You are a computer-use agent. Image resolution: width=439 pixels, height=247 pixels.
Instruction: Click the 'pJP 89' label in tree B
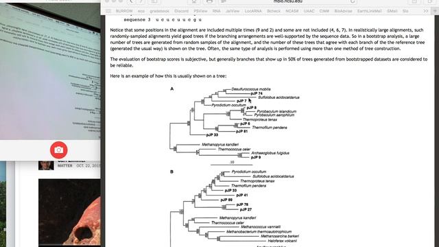[x=226, y=200]
